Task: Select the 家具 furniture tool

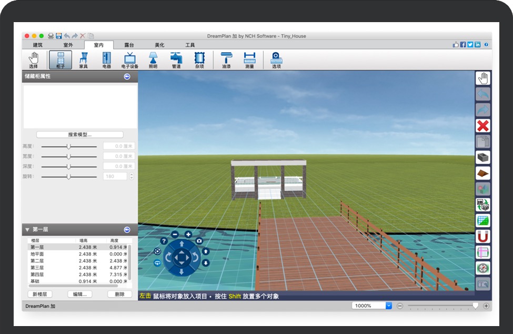Action: point(84,60)
